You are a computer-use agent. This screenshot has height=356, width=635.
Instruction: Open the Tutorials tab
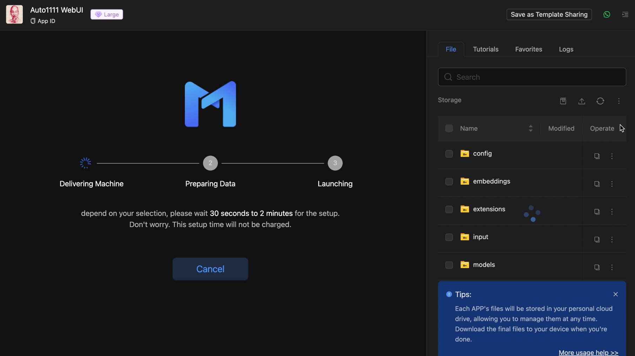coord(486,49)
